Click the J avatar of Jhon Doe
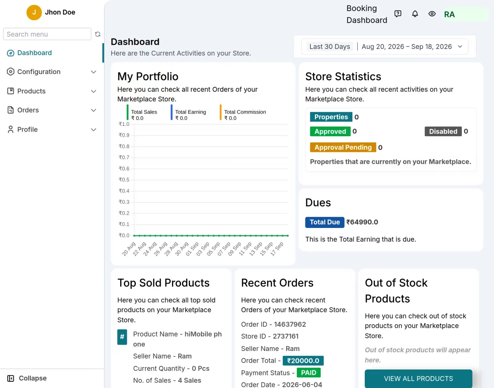The height and width of the screenshot is (388, 494). point(34,12)
